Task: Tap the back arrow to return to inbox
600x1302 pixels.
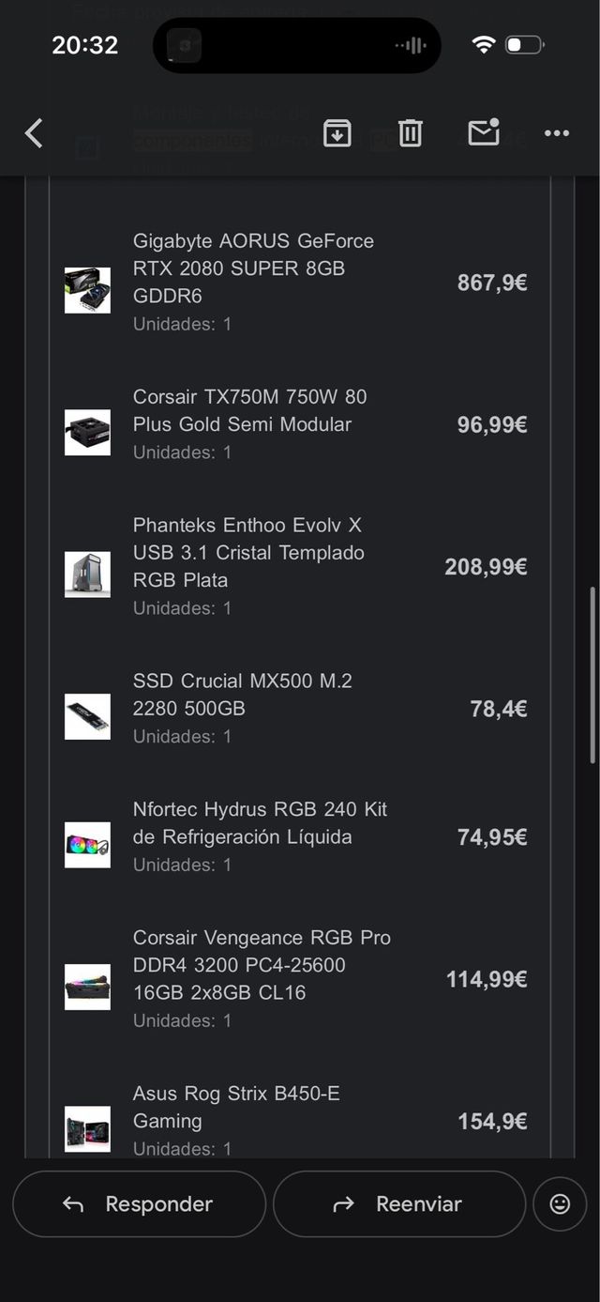Action: click(34, 133)
